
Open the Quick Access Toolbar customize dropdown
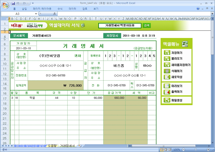point(33,3)
